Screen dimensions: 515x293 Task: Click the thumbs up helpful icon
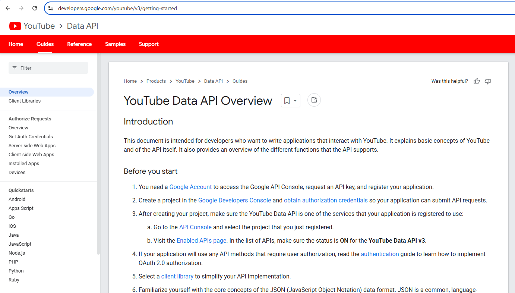pyautogui.click(x=477, y=81)
